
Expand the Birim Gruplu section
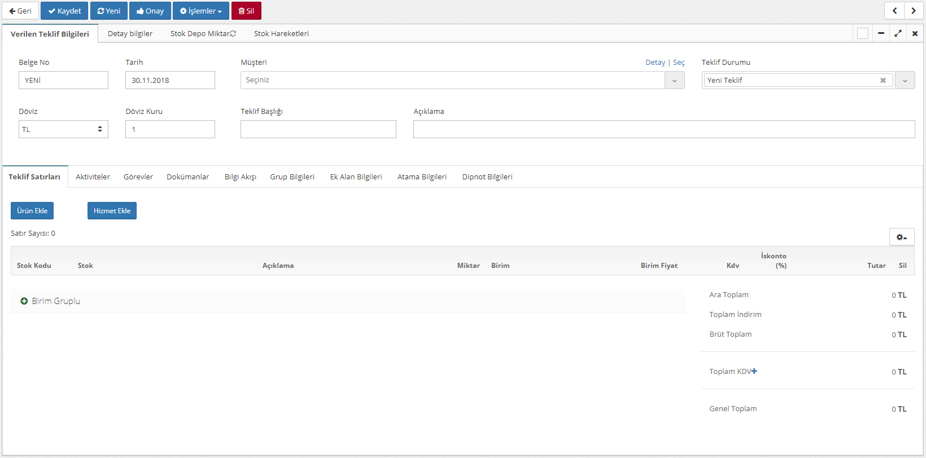tap(24, 301)
